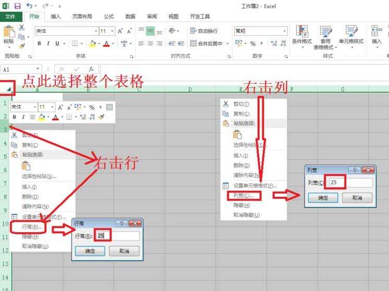Viewport: 389px width, 291px height.
Task: Click 取消 in the 列宽 dialog
Action: [x=357, y=198]
